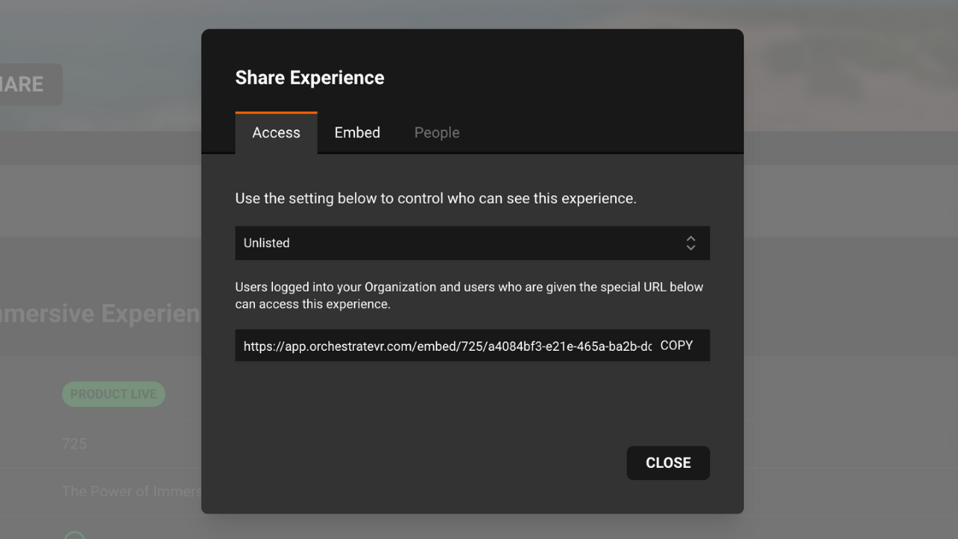958x539 pixels.
Task: Click the green circle icon at bottom left
Action: tap(74, 535)
